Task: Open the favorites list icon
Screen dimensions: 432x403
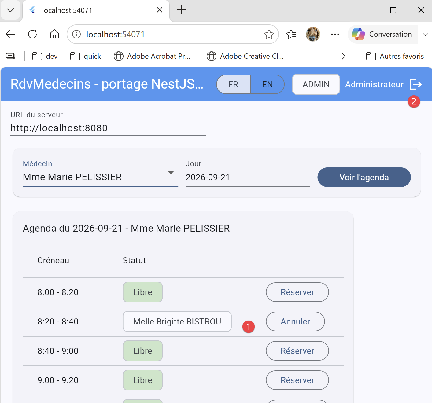Action: coord(291,34)
